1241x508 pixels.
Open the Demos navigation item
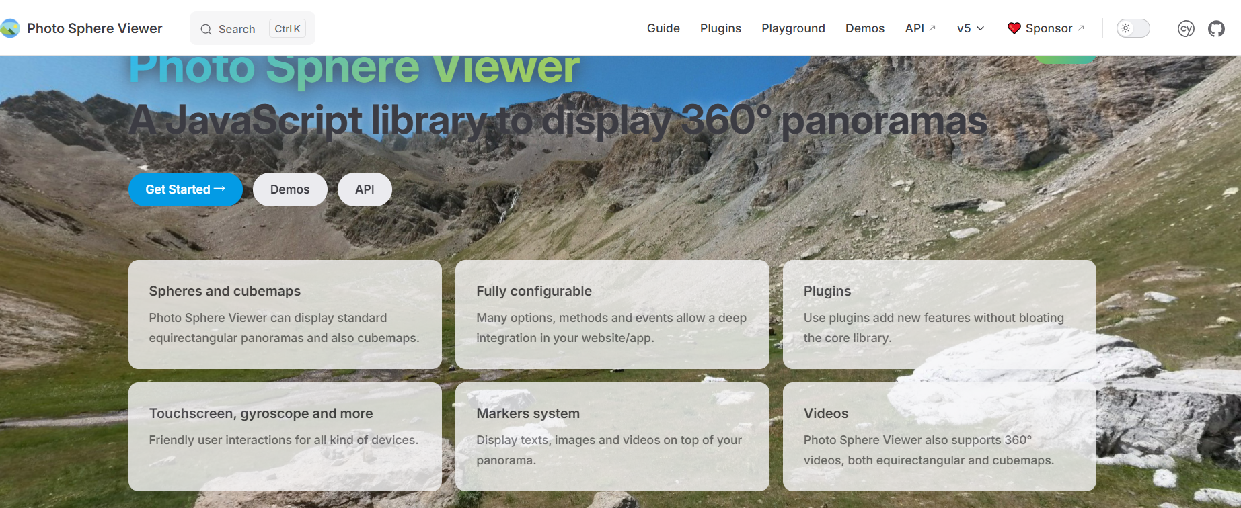pyautogui.click(x=865, y=28)
